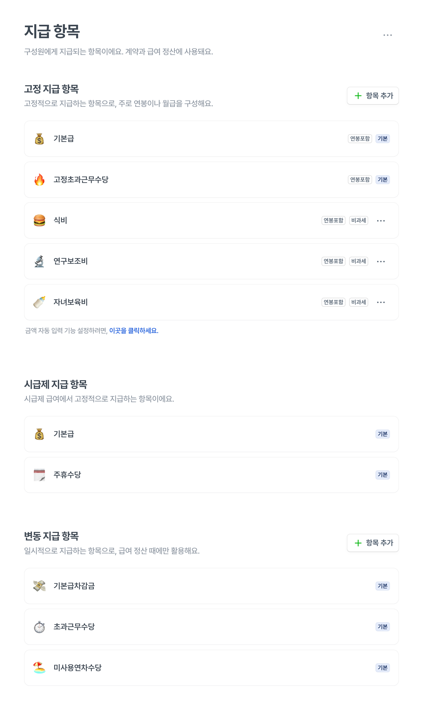This screenshot has width=423, height=711.
Task: Click the 기본 badge on 주휴수당
Action: [382, 475]
